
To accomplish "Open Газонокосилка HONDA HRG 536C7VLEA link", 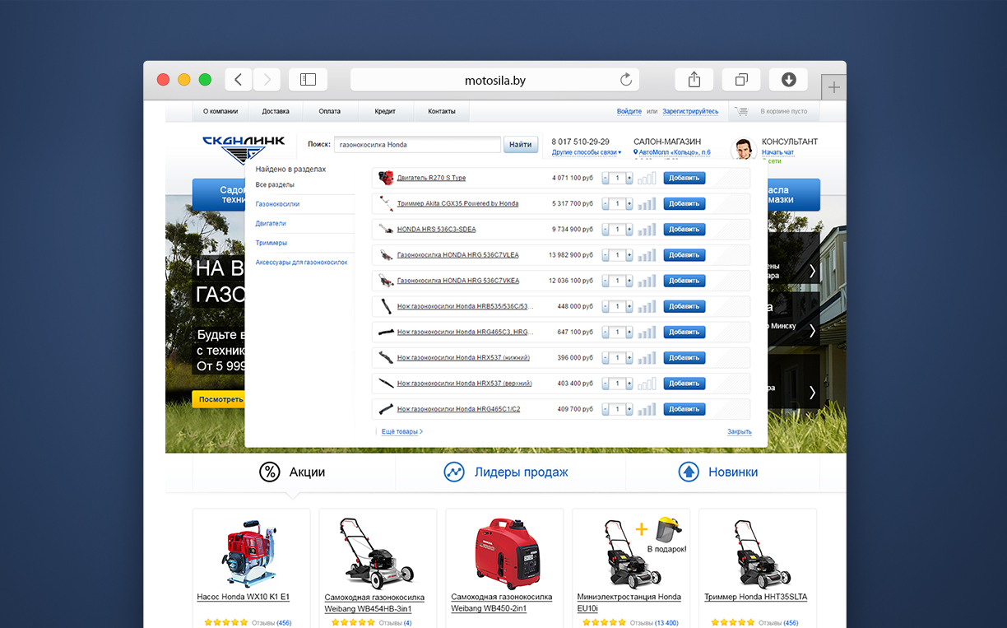I will (x=458, y=255).
